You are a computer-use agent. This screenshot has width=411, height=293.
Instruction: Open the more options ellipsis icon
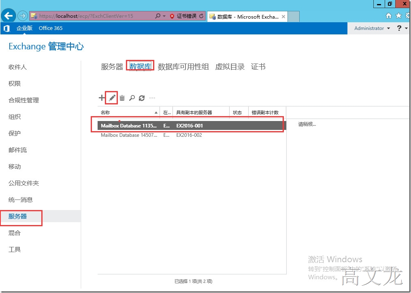click(152, 98)
